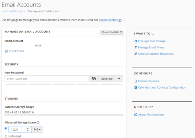Click the funnel icon for Manage Email Filters

136,47
